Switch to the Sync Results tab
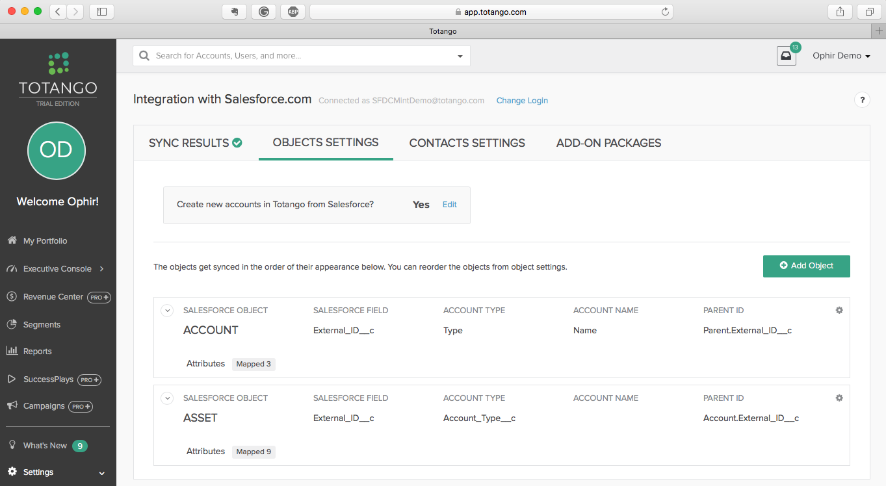The image size is (886, 486). (196, 143)
